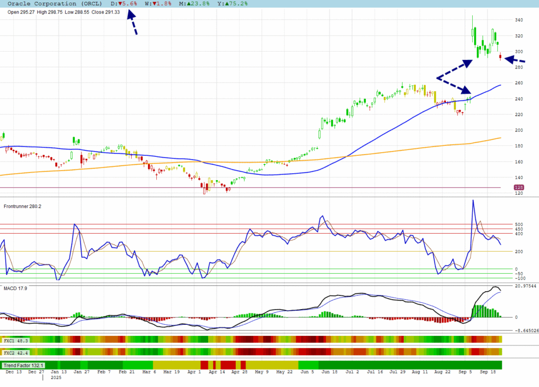539x387 pixels.
Task: Click the red segment of Trend Factor bar
Action: [227, 365]
